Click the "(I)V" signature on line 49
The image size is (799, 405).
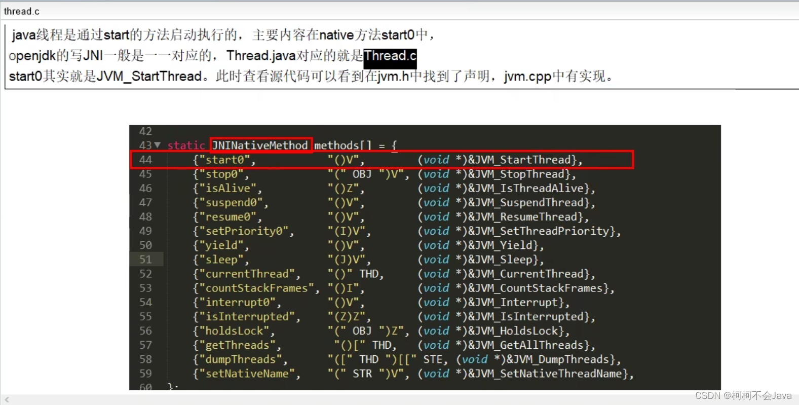point(346,231)
